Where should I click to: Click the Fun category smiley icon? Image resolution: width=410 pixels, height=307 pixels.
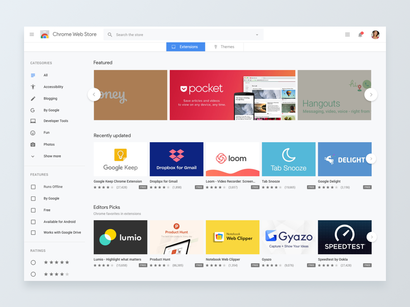[32, 133]
